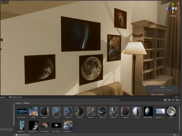Click the down arrow beside the Assets/Photo path
Viewport: 182px width, 136px height.
(x=14, y=135)
